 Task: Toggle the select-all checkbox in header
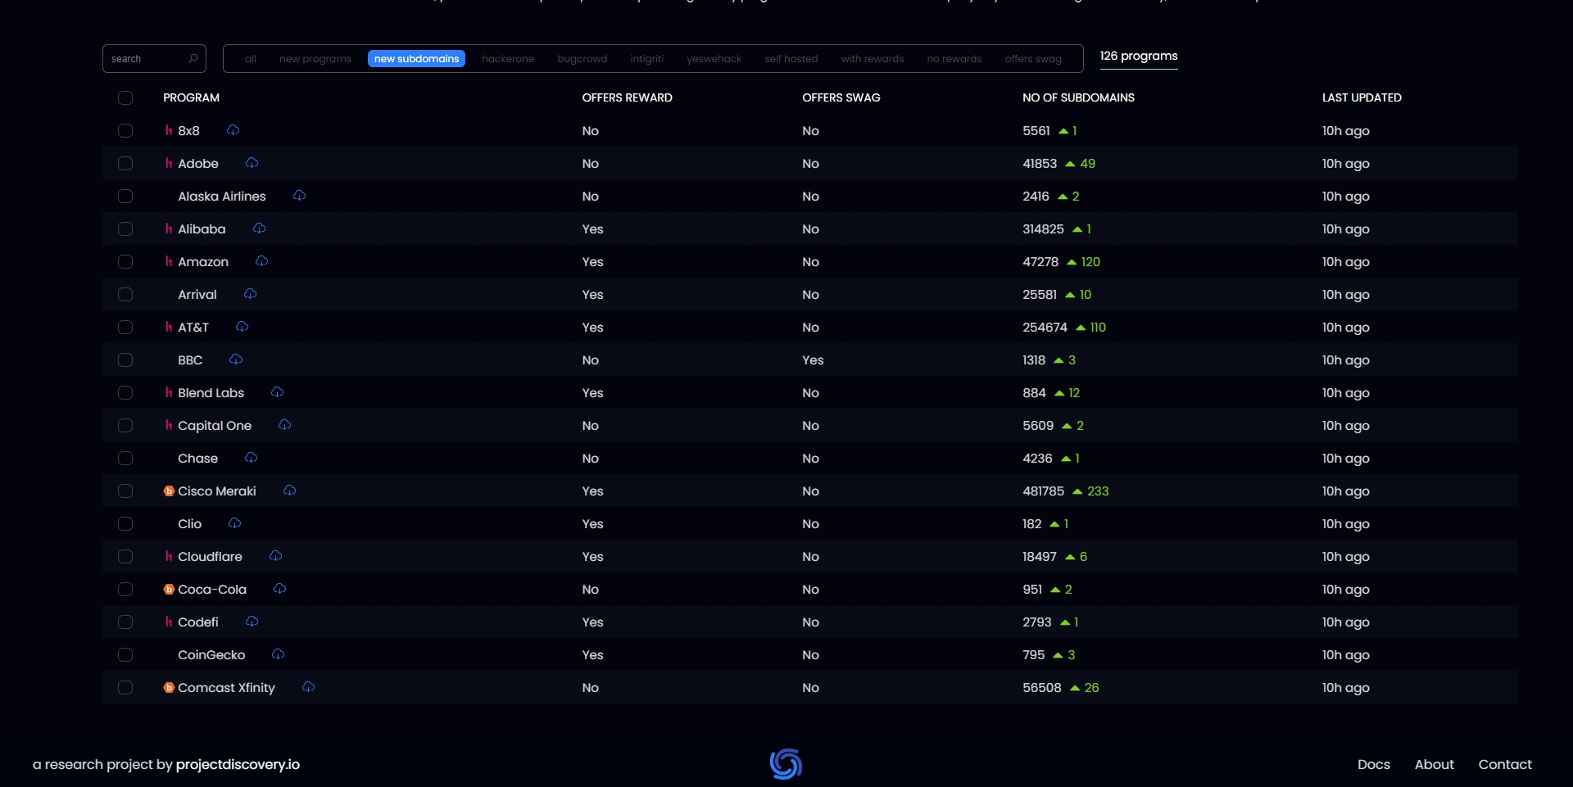pos(125,98)
